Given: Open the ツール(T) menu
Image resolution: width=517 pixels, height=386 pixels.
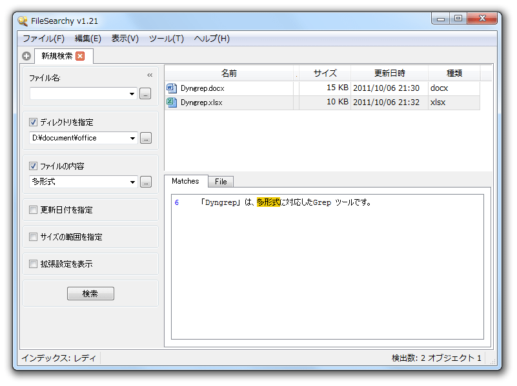Looking at the screenshot, I should coord(166,39).
